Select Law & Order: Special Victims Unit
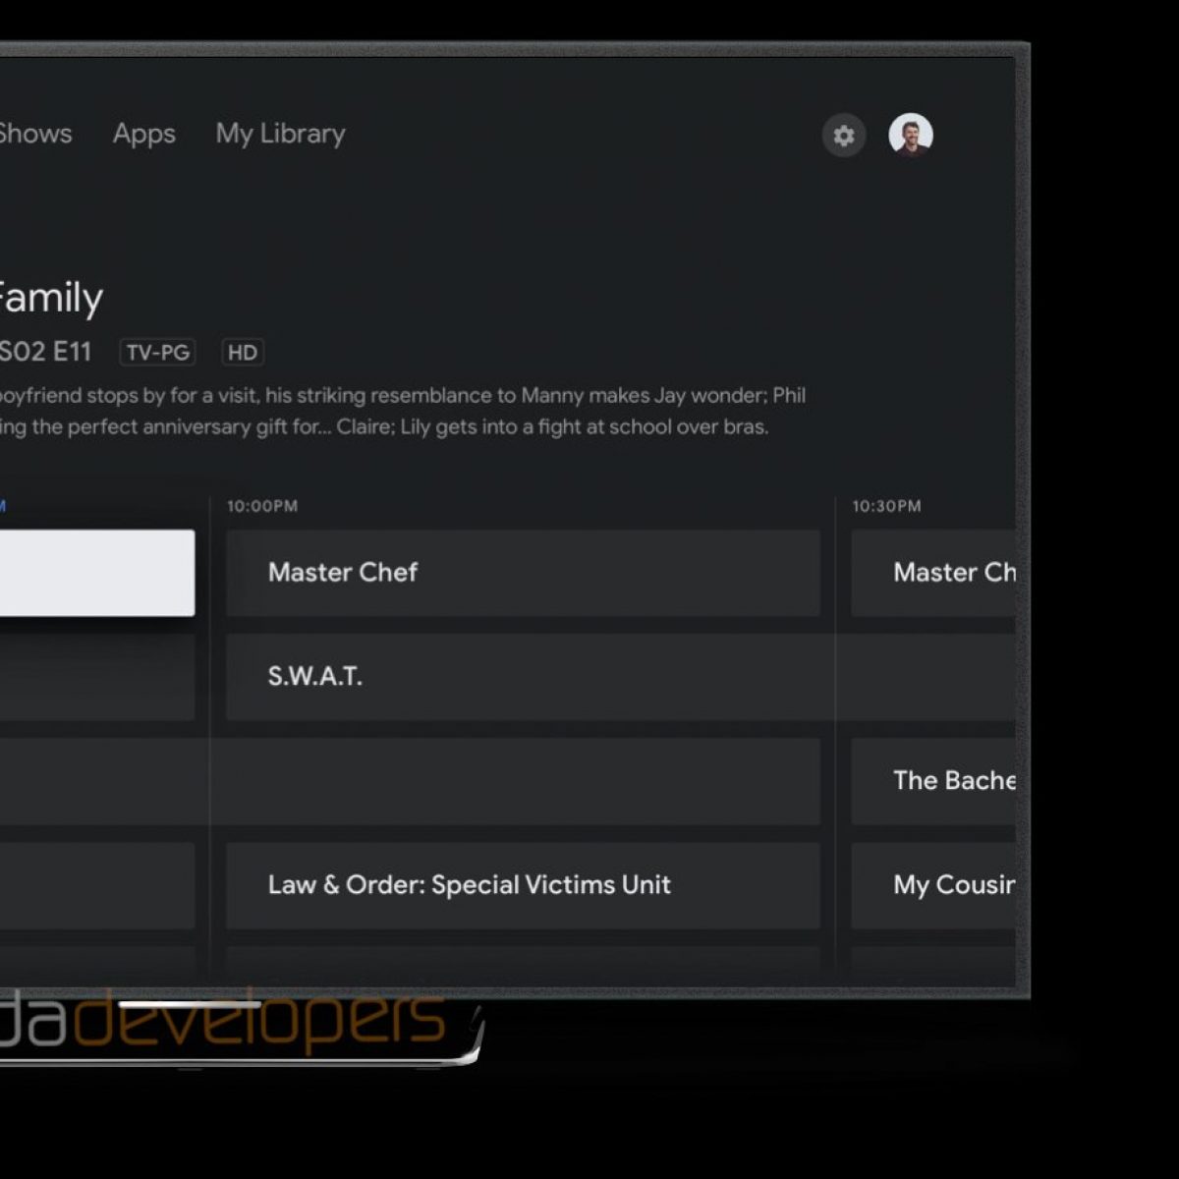This screenshot has width=1179, height=1179. point(523,885)
